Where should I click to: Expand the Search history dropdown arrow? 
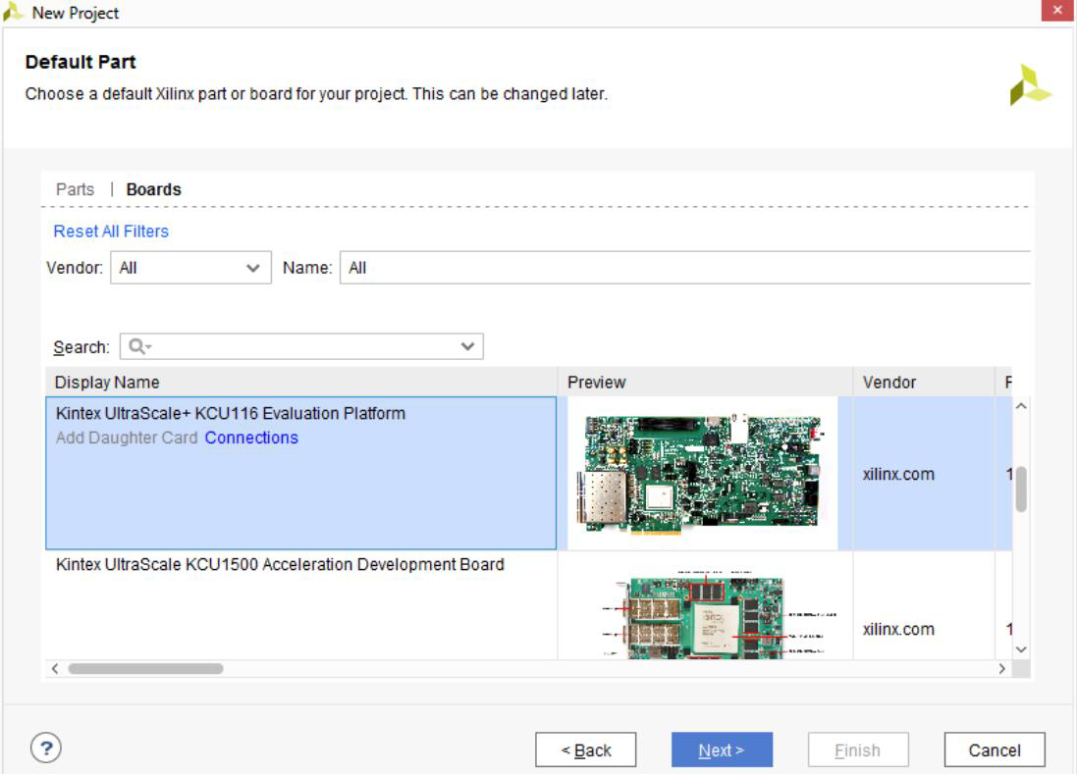pos(467,346)
